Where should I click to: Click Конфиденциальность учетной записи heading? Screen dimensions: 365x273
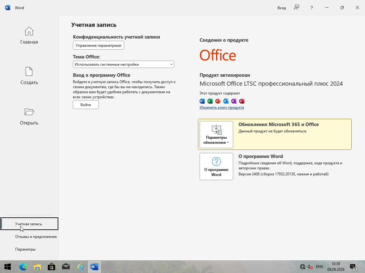click(116, 37)
